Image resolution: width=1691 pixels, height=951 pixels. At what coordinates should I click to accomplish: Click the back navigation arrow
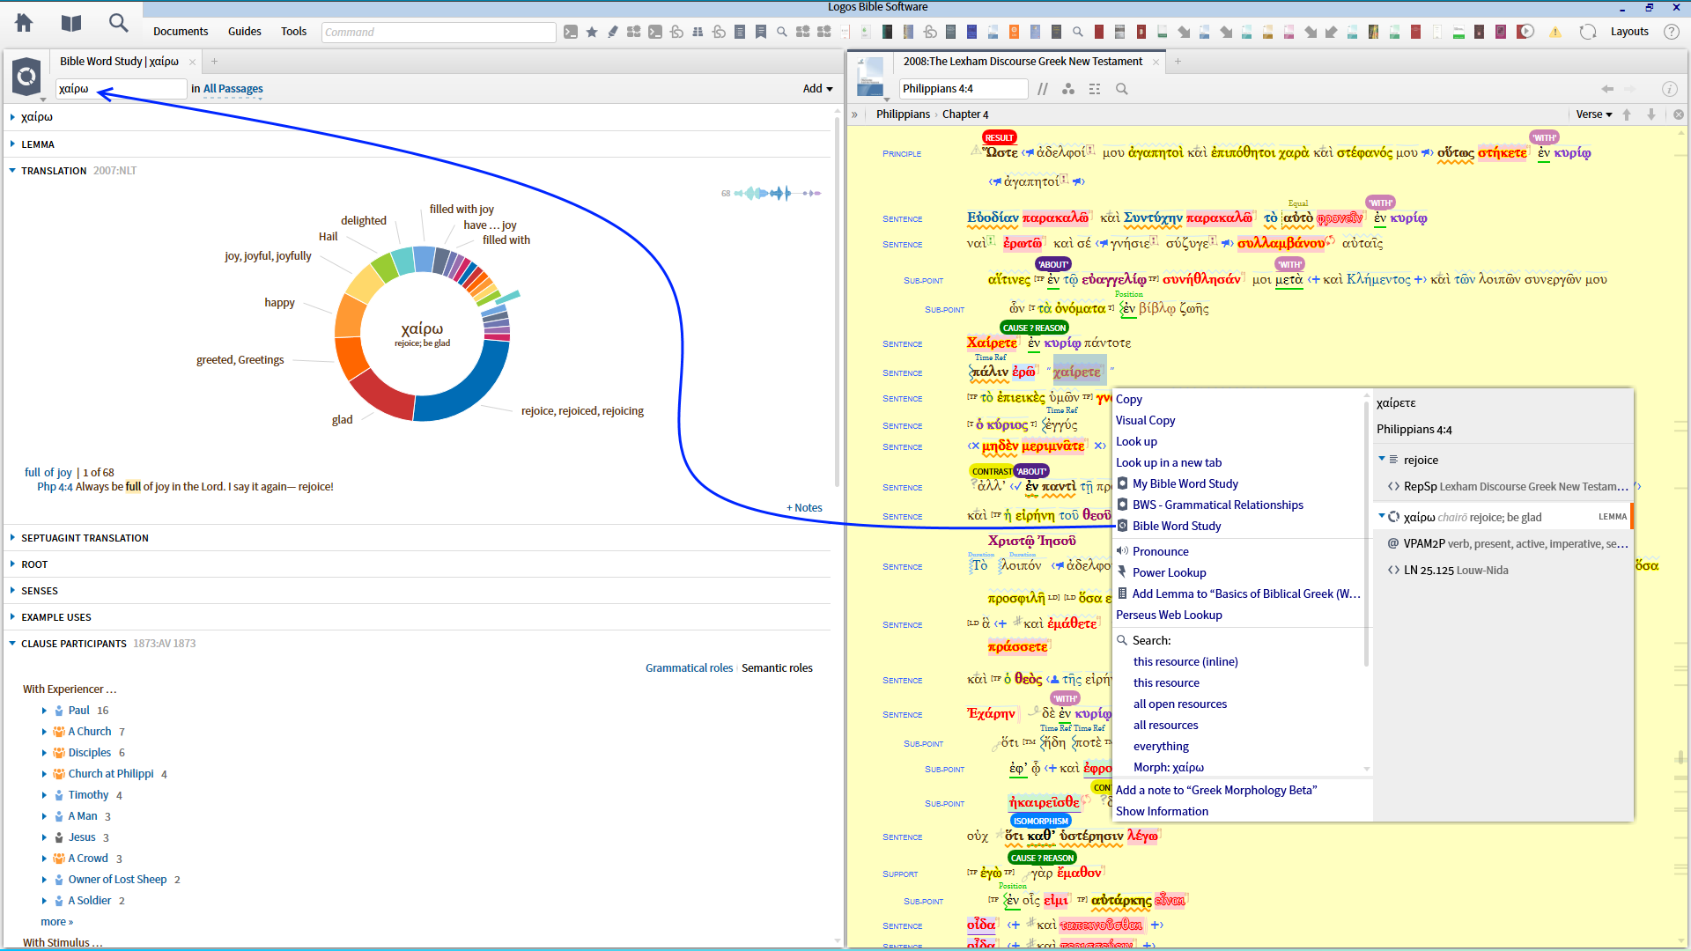1607,89
